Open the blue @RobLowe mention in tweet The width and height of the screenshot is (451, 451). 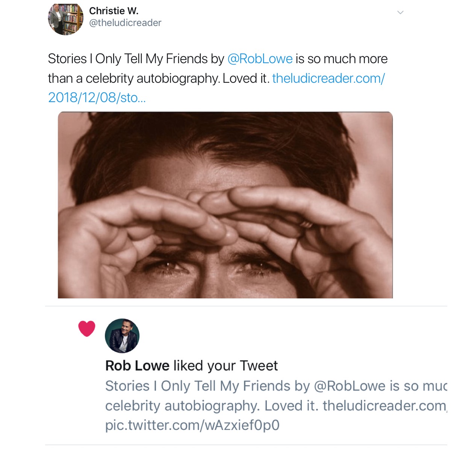[x=260, y=59]
